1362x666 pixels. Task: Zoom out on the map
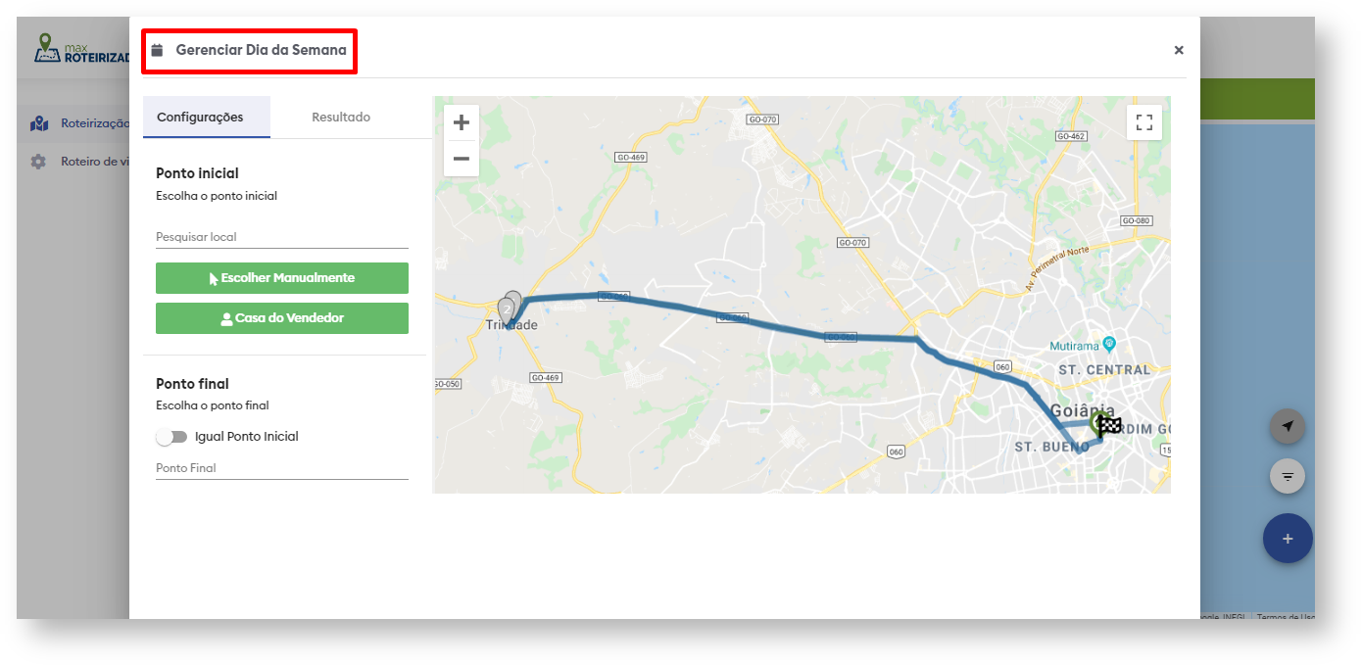pyautogui.click(x=462, y=159)
